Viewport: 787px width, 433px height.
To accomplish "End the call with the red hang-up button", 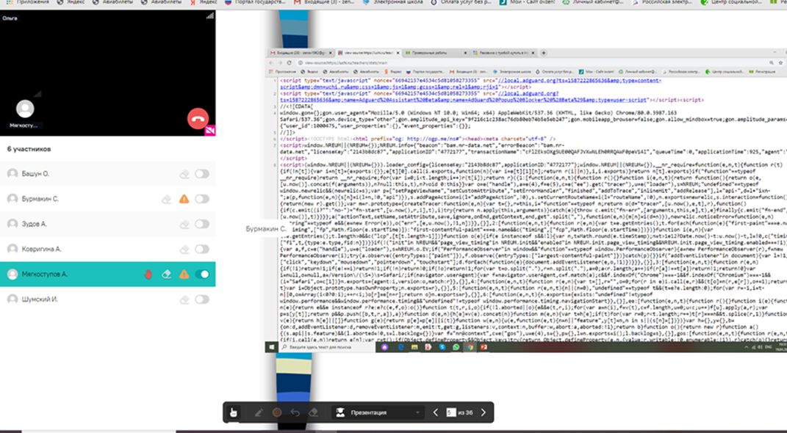I will [x=198, y=119].
